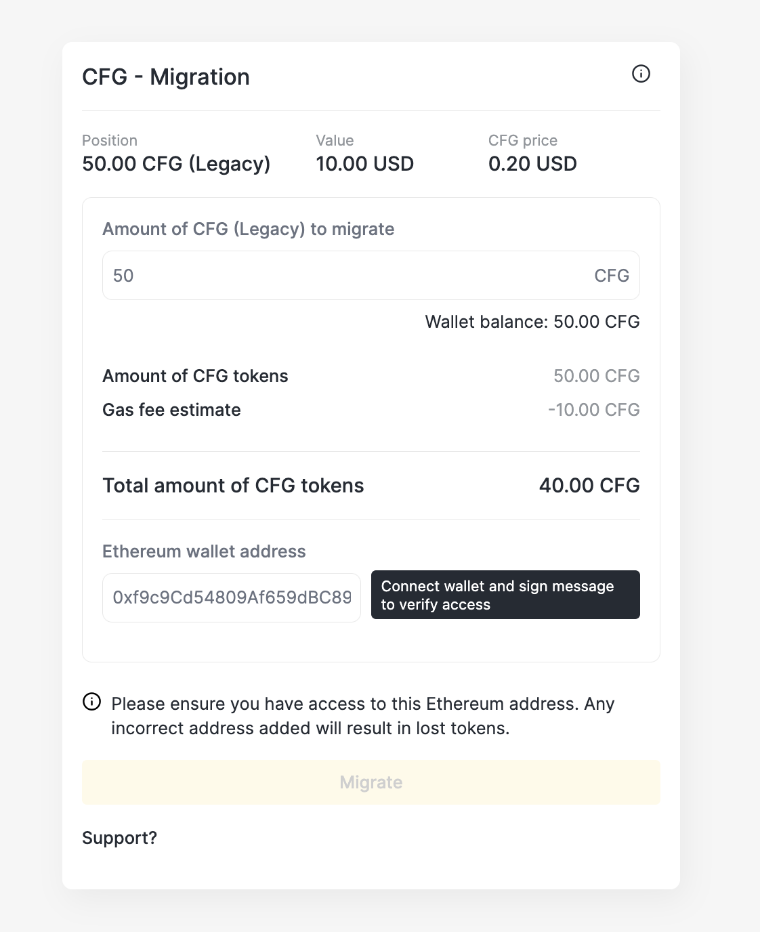Click the 0.20 USD CFG price figure

coord(532,164)
